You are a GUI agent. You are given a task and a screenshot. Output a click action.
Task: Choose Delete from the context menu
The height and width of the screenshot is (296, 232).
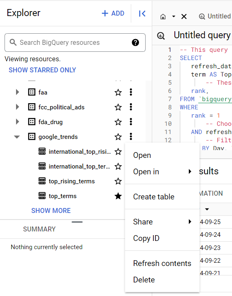pyautogui.click(x=162, y=280)
